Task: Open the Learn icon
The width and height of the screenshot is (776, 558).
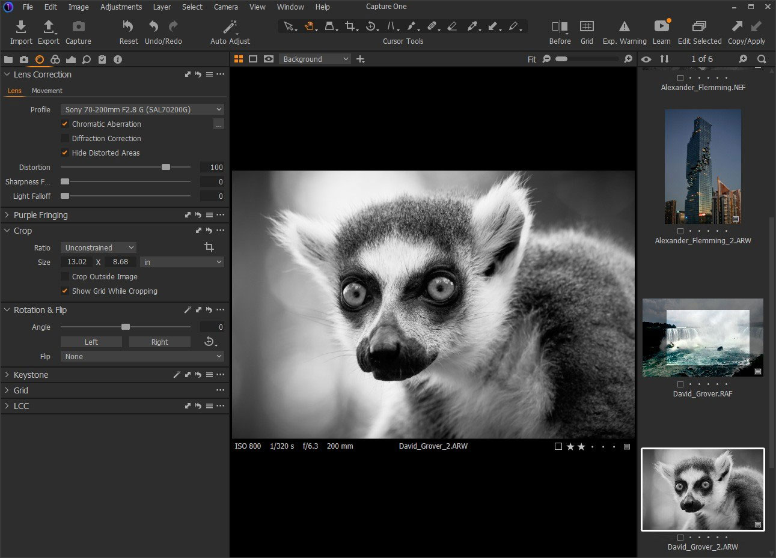Action: [x=661, y=26]
